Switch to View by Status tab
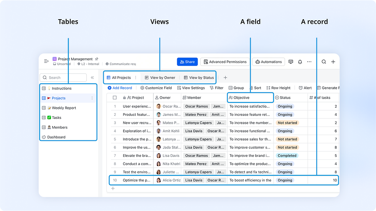Screen dimensions: 376x211 coord(199,77)
